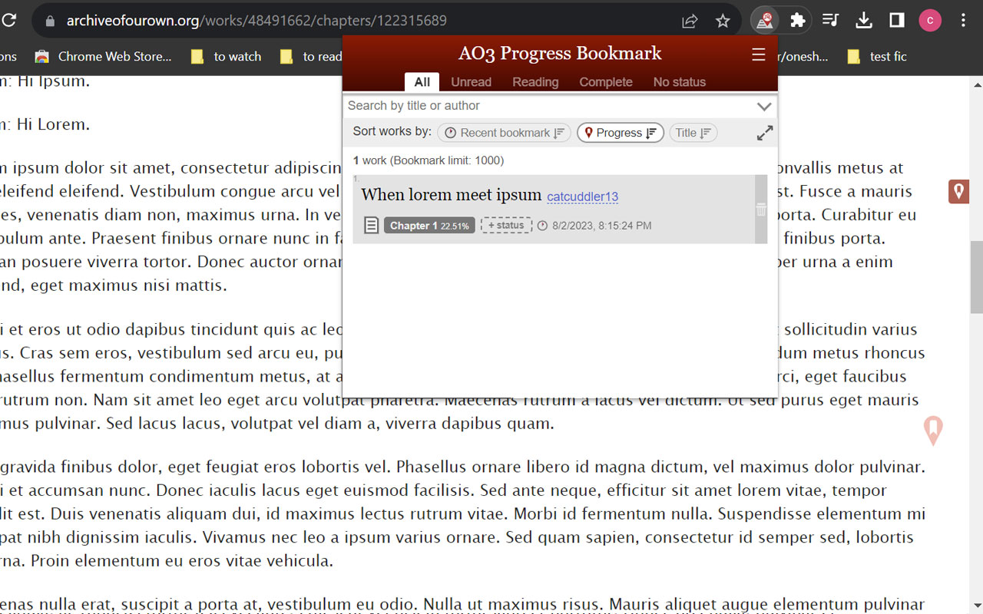The height and width of the screenshot is (614, 983).
Task: Open the AO3 Progress Bookmark hamburger menu
Action: 759,54
